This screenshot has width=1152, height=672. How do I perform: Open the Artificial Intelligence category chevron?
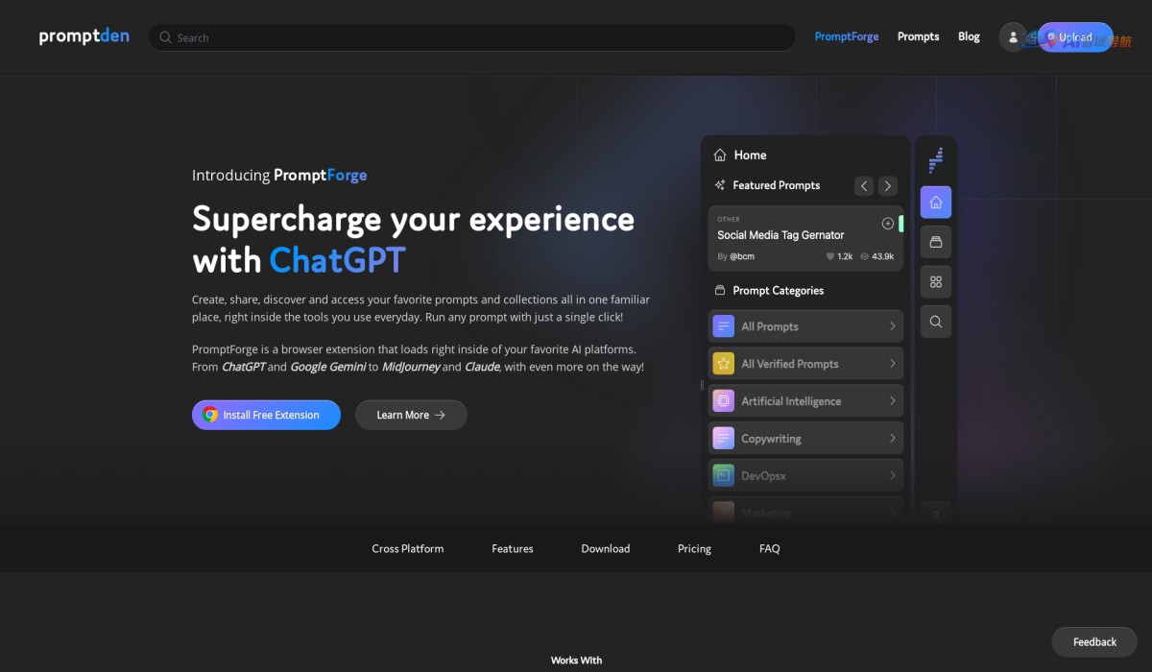(x=892, y=401)
